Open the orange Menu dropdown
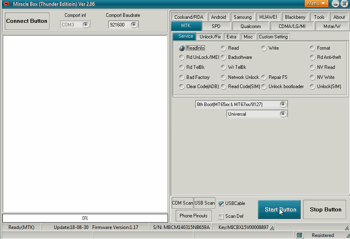This screenshot has width=350, height=239. click(316, 3)
